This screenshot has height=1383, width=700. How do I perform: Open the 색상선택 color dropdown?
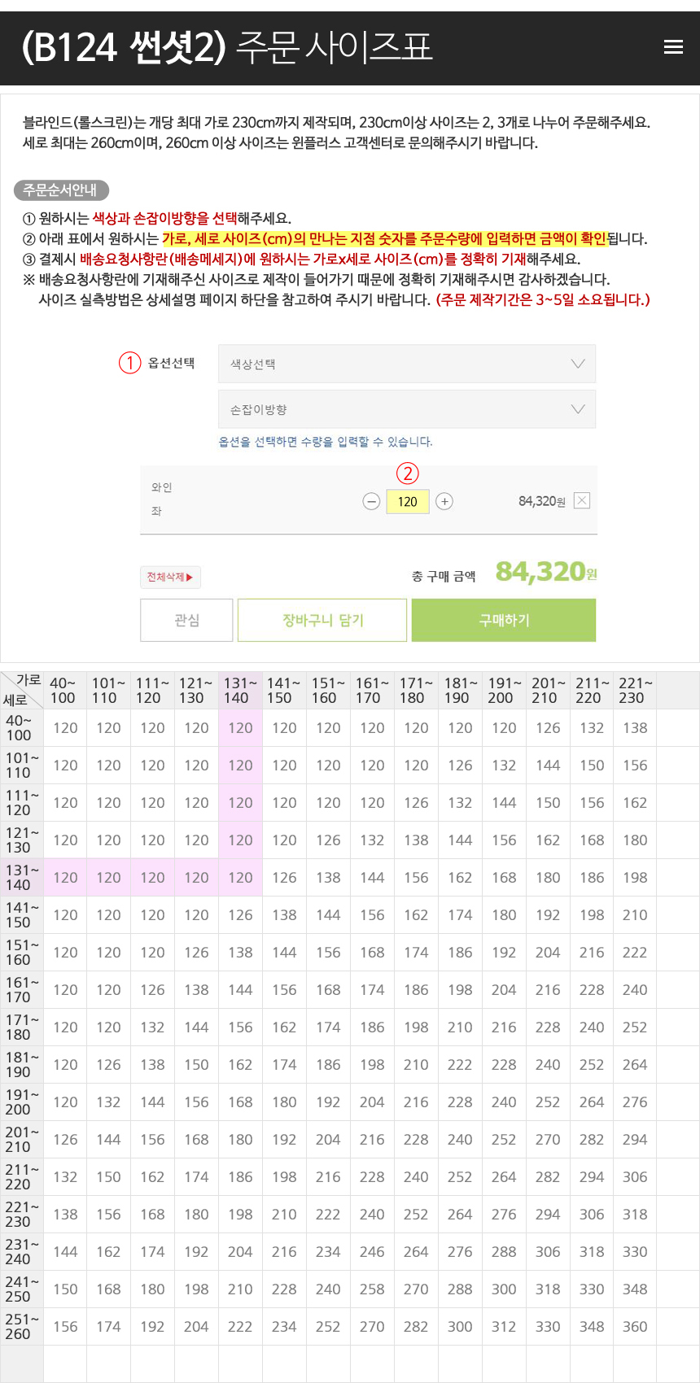407,364
